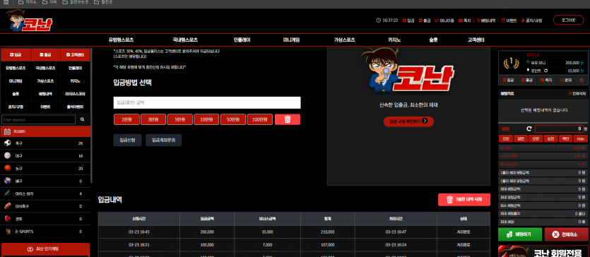Click the green 배팅하기 bet button

[520, 234]
